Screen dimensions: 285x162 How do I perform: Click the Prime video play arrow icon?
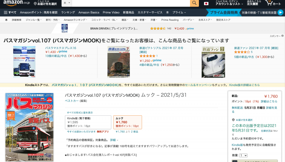tap(281, 12)
